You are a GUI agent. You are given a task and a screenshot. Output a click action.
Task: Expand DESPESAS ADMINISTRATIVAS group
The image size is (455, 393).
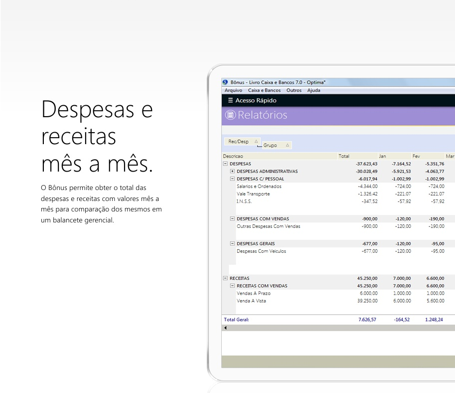[232, 172]
